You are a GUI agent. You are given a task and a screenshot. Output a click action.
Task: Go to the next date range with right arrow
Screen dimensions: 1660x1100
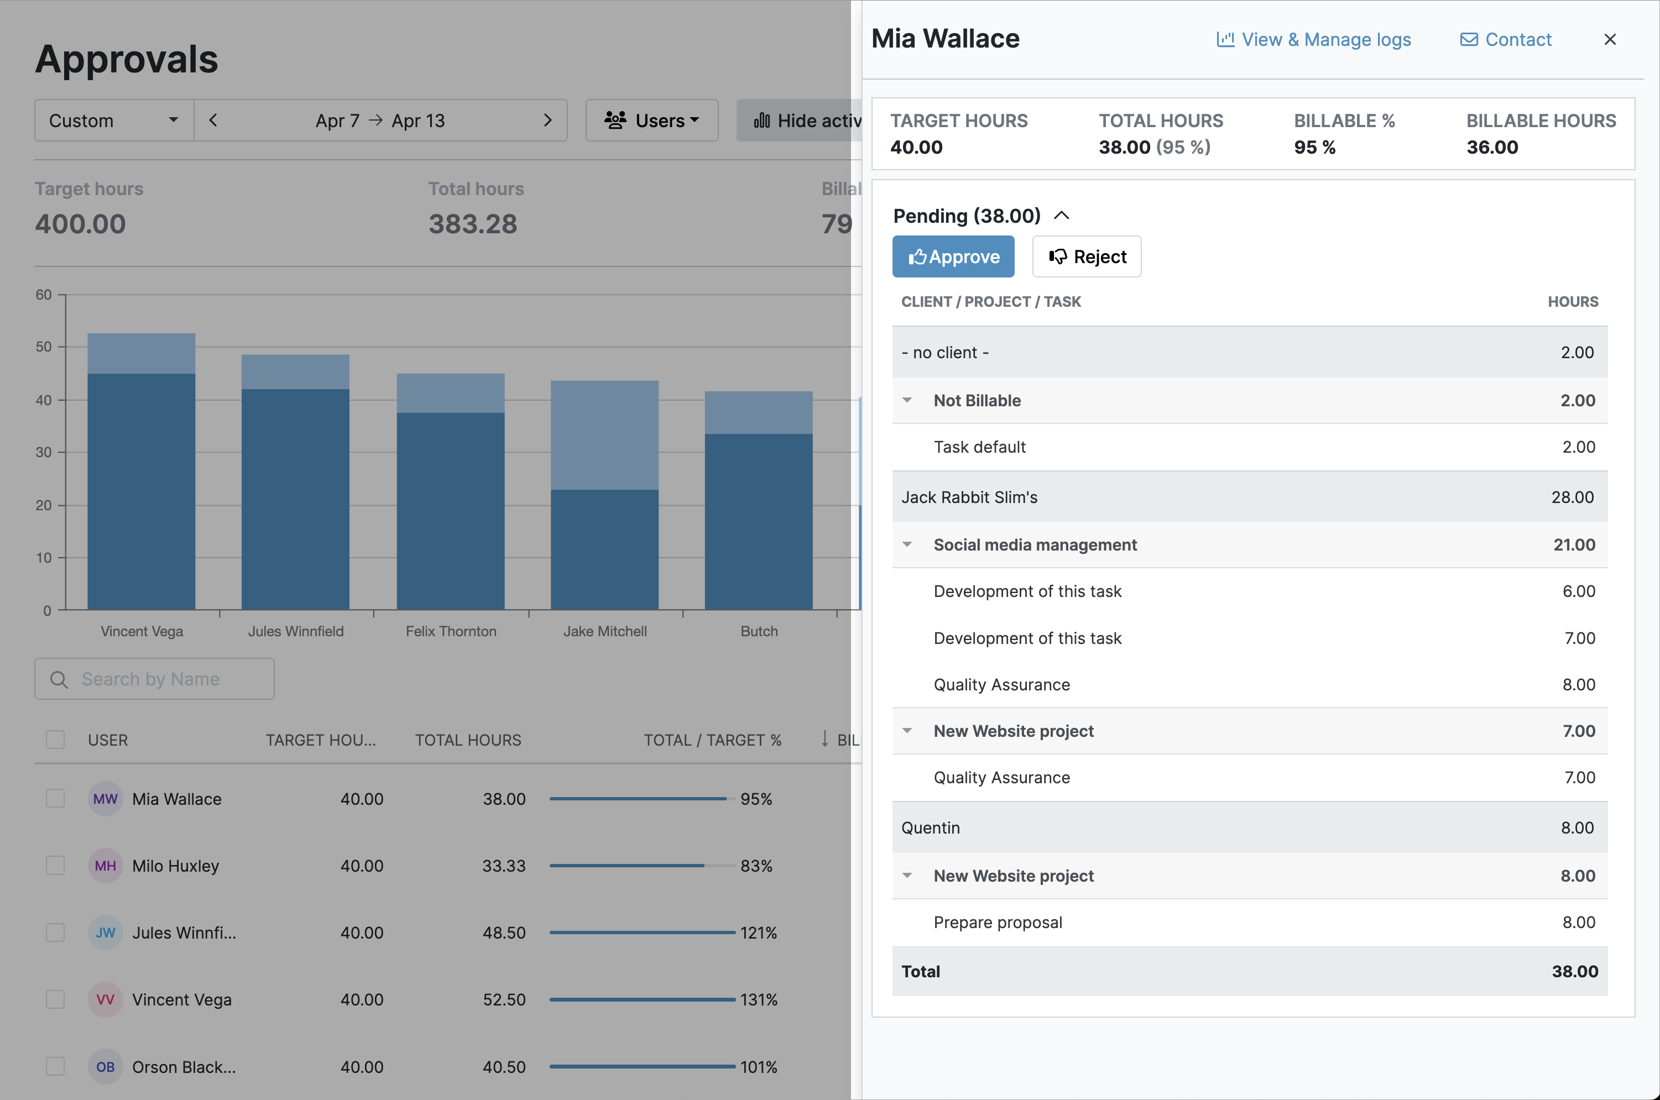coord(549,120)
